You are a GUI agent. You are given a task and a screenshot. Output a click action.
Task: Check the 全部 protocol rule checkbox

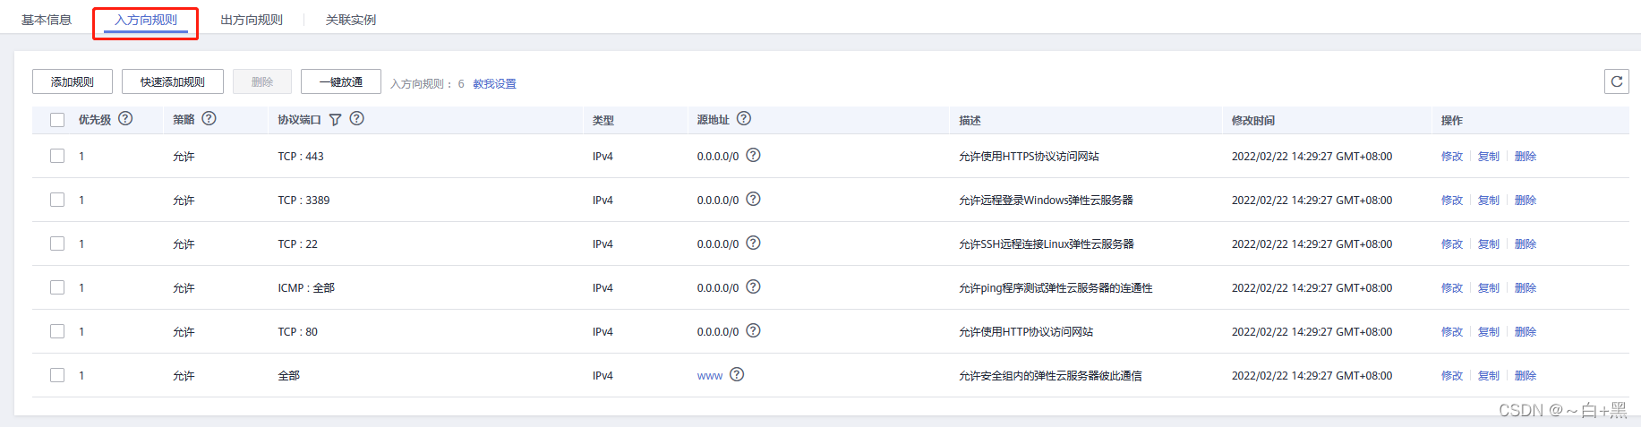[57, 375]
